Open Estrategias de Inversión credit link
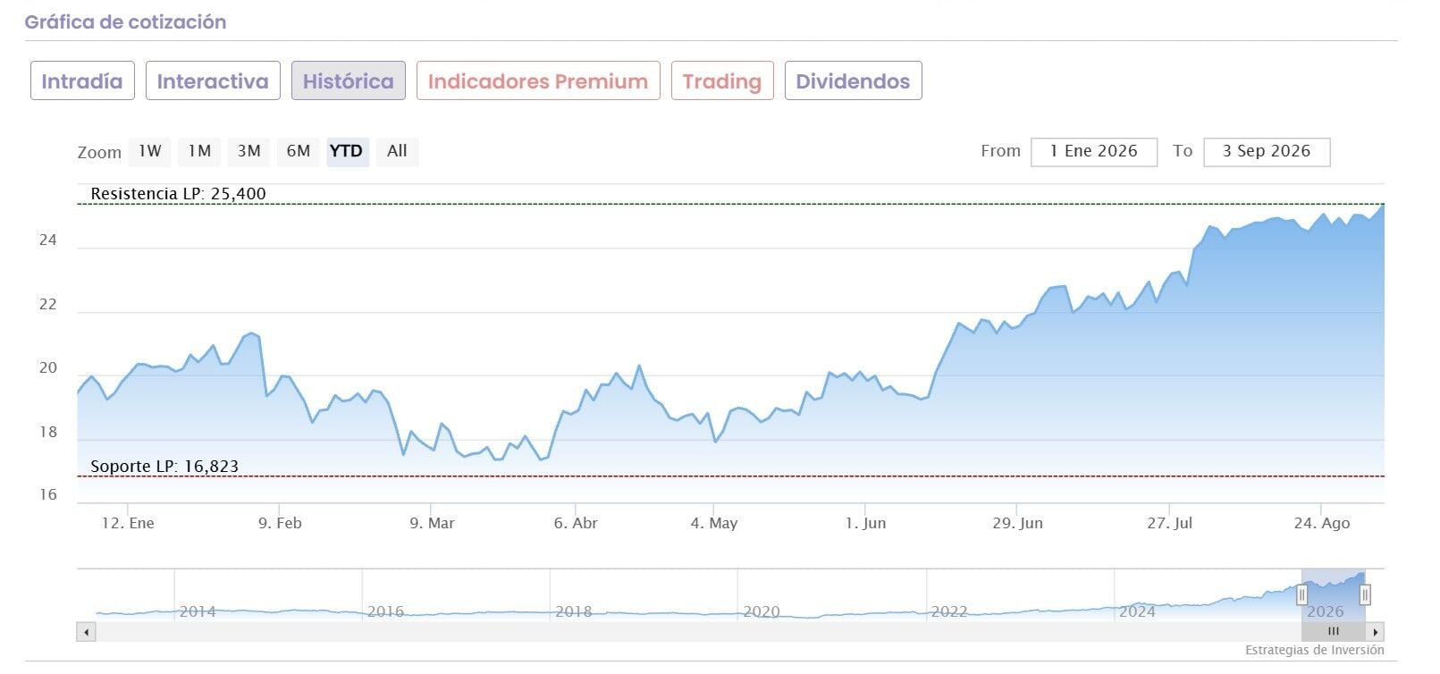 [x=1314, y=651]
